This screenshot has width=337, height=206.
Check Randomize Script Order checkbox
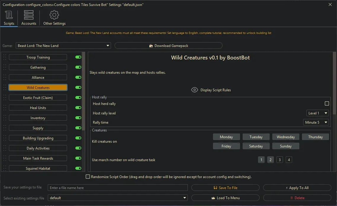[88, 177]
